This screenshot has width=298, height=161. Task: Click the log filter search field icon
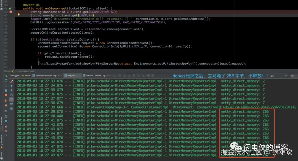pos(292,76)
